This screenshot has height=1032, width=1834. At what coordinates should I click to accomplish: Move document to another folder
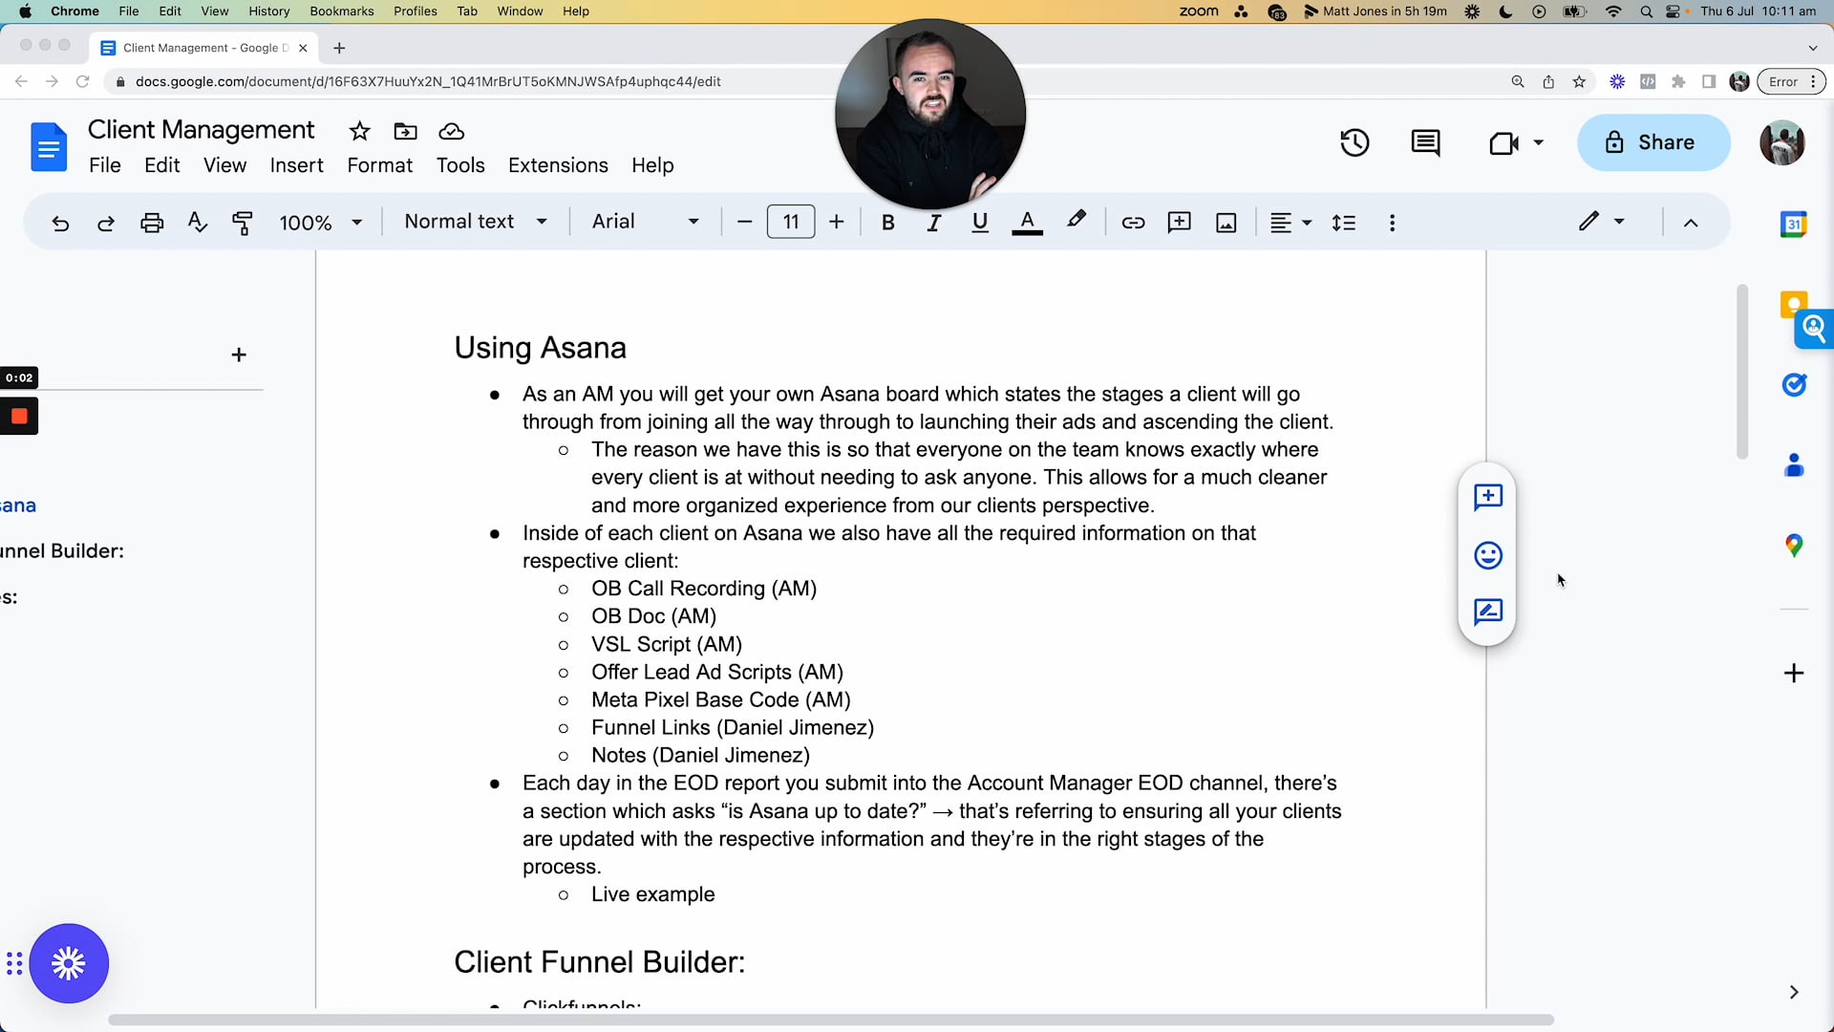point(405,131)
